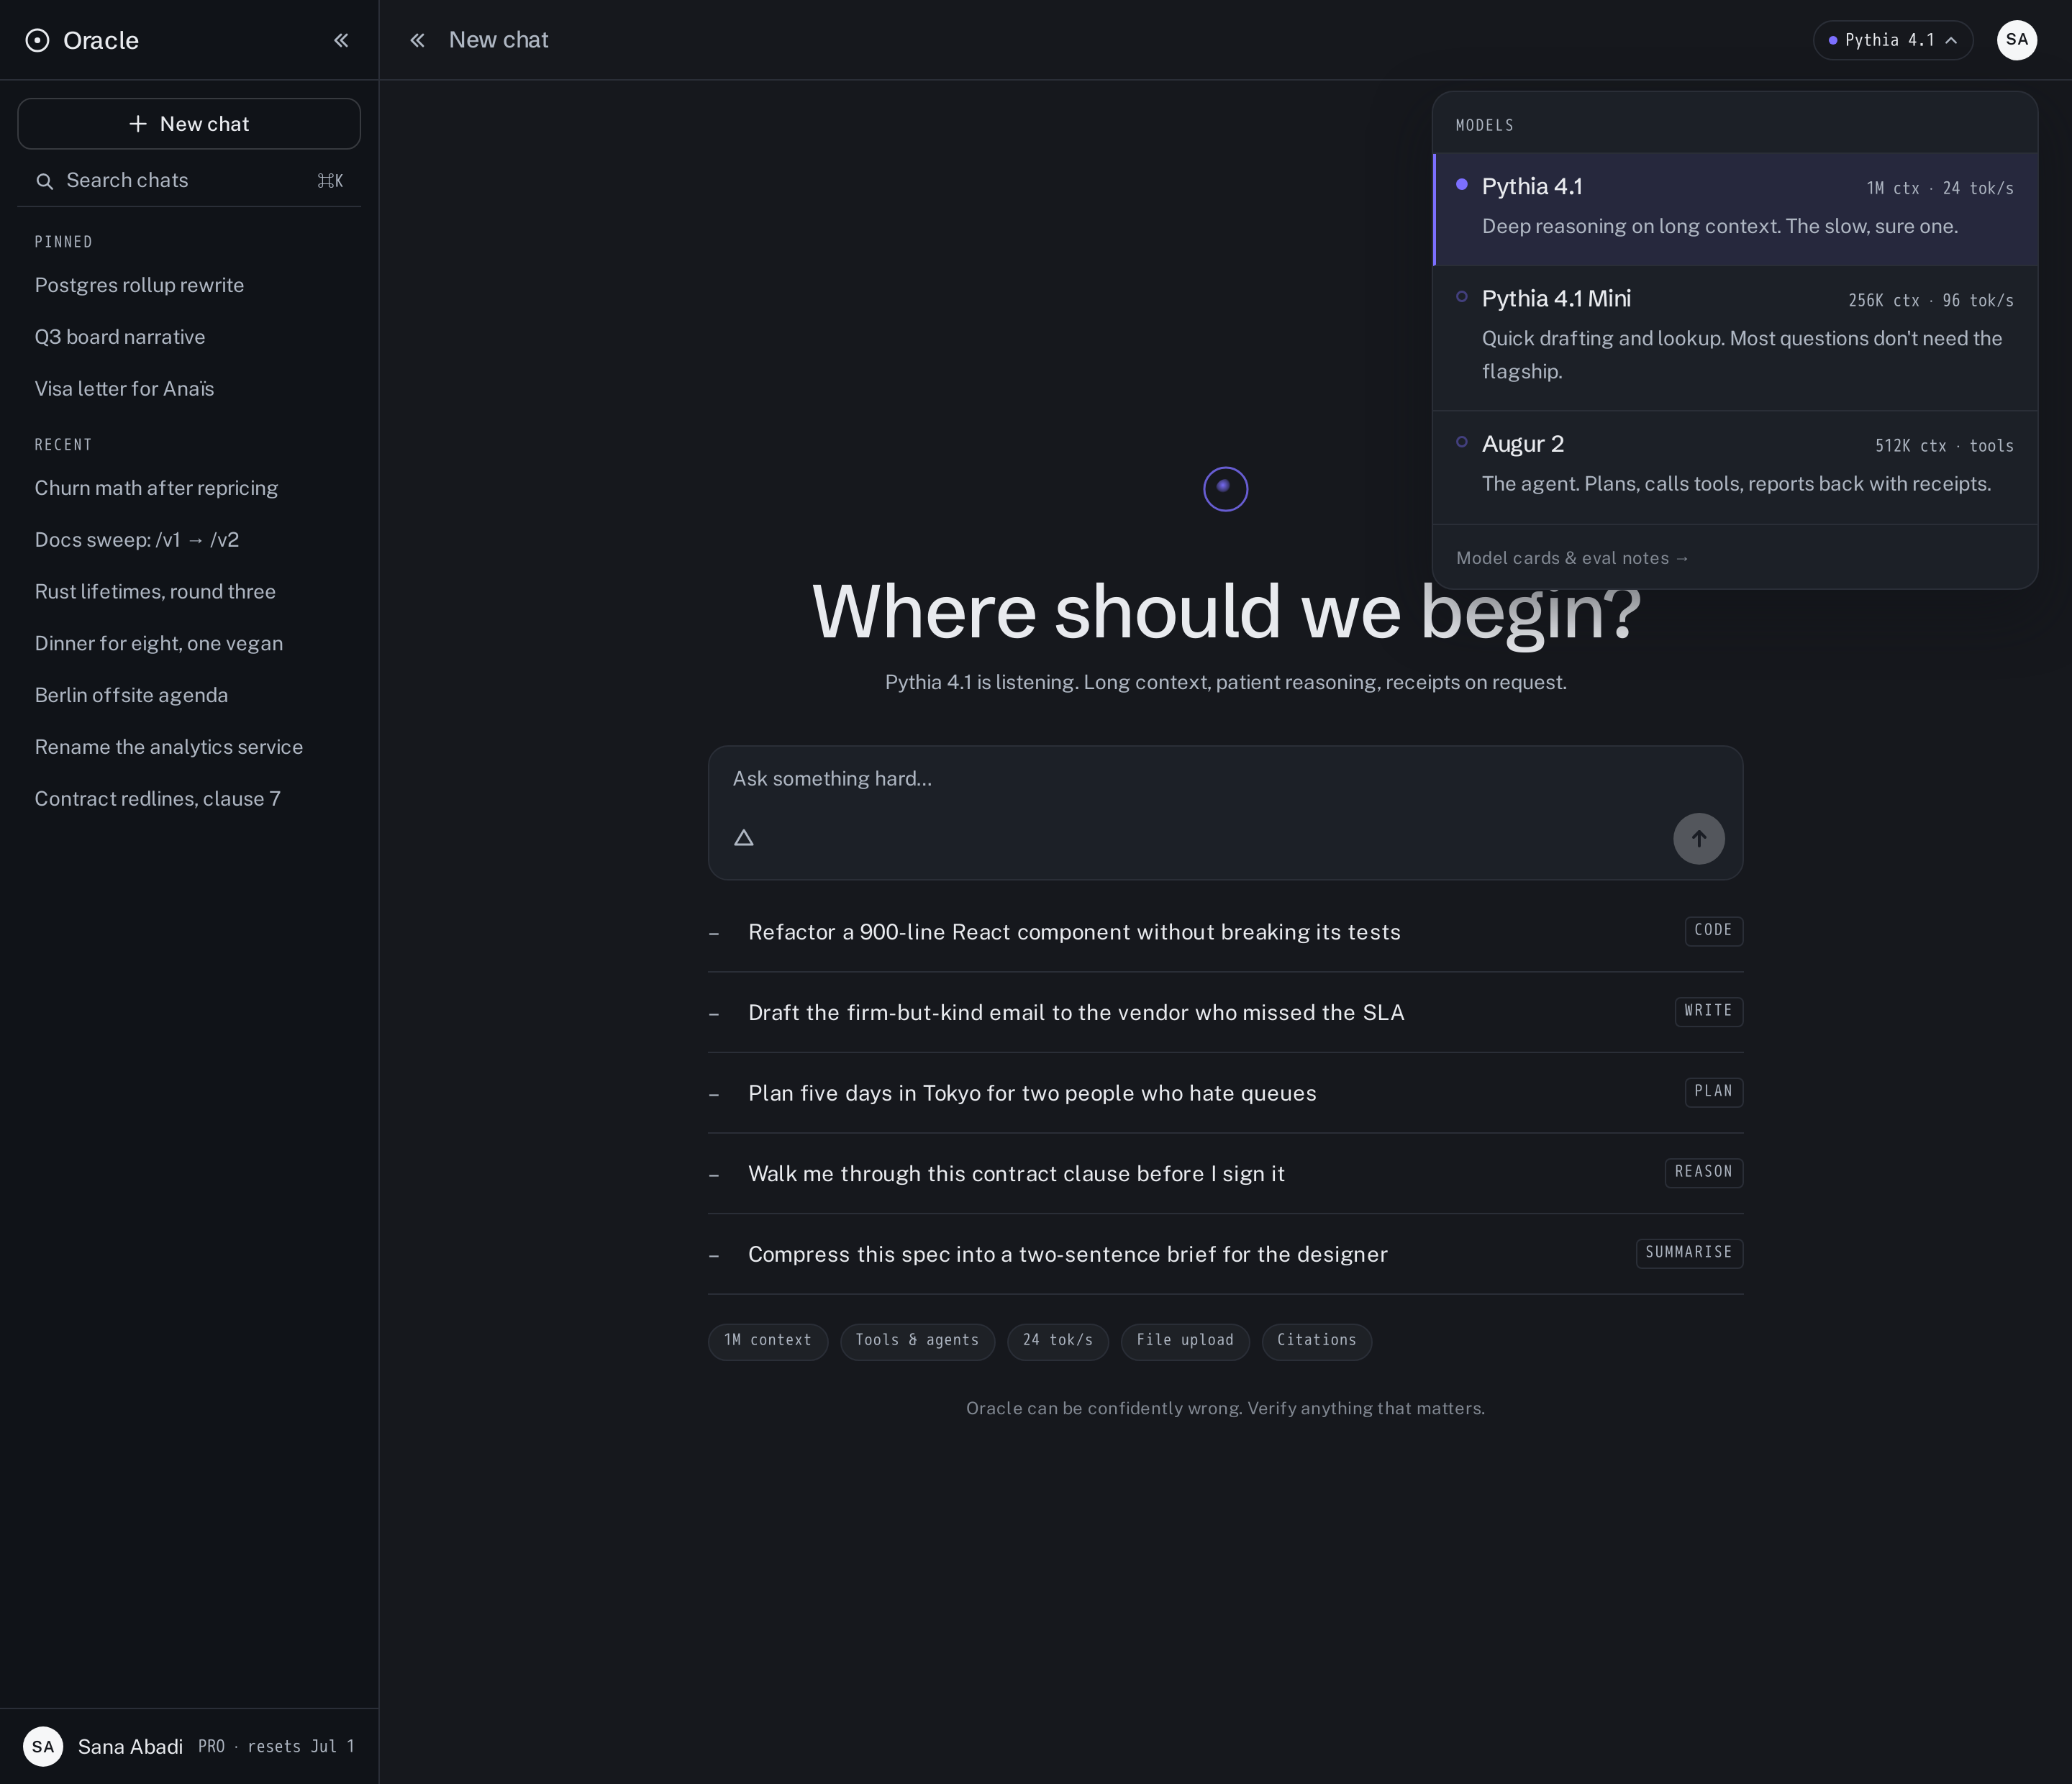Follow the Model cards & eval notes link
This screenshot has width=2072, height=1784.
(x=1572, y=558)
